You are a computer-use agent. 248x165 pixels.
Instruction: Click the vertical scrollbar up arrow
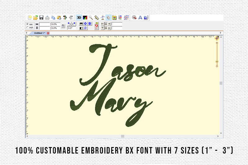pos(221,37)
